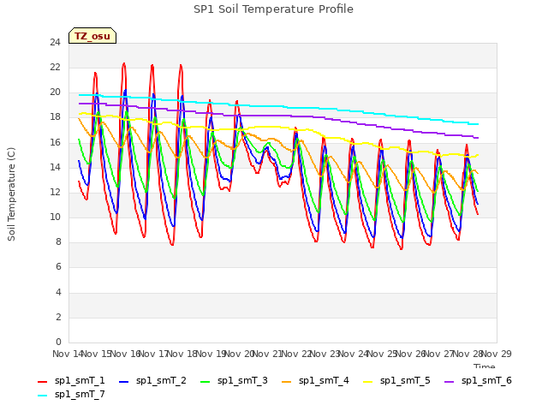Viewport: 548px width, 411px height.
Task: Click the Nov 29 x-axis tick label
Action: click(497, 354)
